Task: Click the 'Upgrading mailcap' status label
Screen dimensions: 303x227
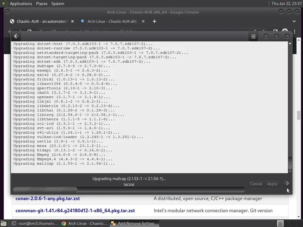Action: [129, 179]
